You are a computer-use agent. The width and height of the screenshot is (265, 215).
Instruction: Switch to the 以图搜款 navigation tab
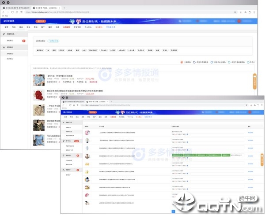(x=66, y=26)
